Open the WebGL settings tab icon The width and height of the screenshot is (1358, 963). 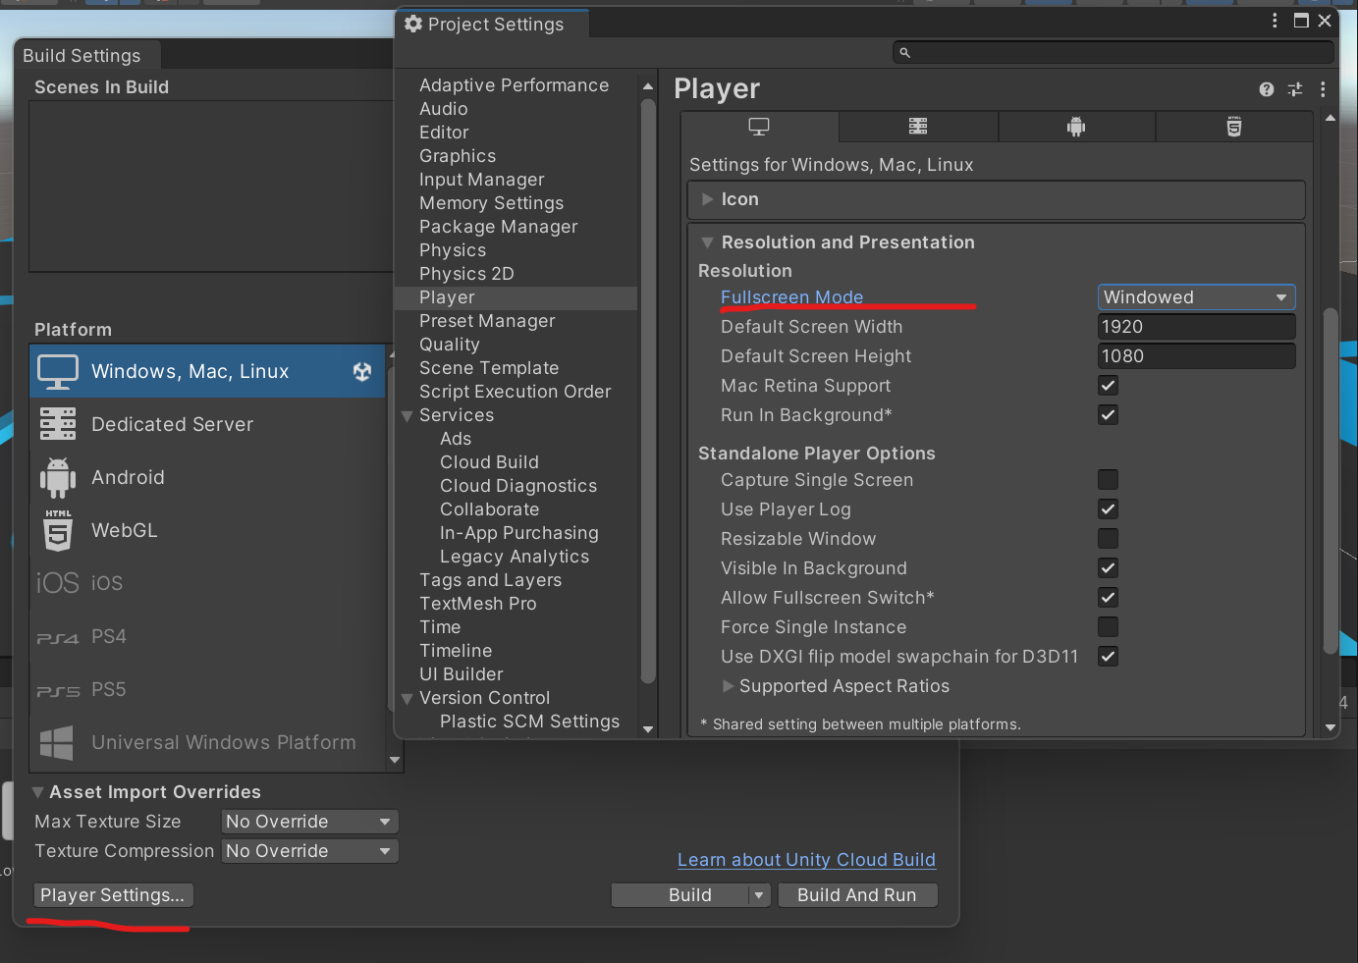point(1234,127)
